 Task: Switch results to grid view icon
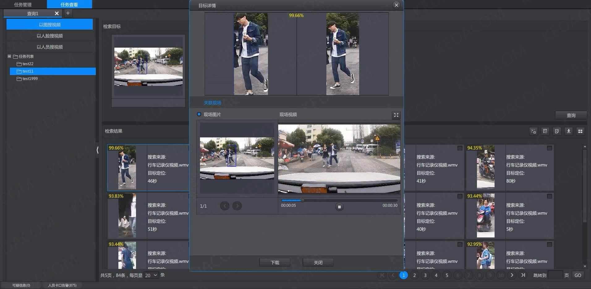click(580, 131)
